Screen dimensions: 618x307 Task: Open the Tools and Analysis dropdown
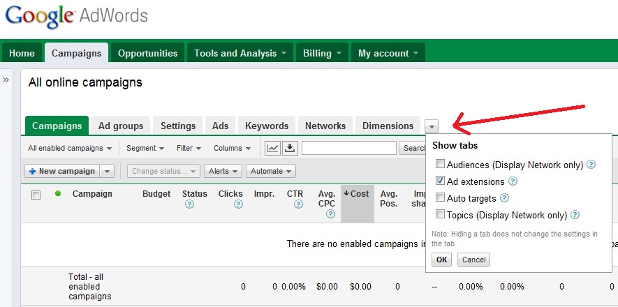coord(240,53)
